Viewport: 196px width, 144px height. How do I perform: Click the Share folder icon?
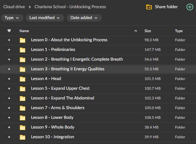pyautogui.click(x=149, y=7)
